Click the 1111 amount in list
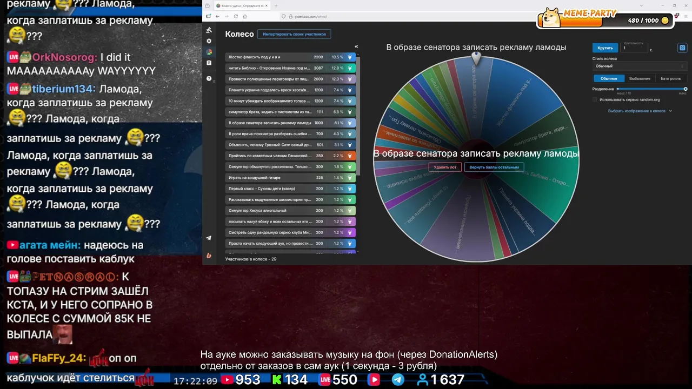 tap(320, 112)
